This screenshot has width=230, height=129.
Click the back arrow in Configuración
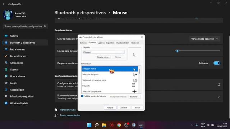click(4, 4)
